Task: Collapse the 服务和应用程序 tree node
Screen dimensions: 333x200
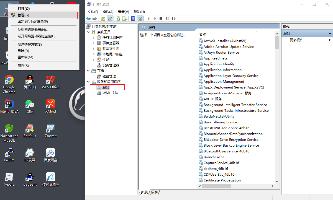Action: pyautogui.click(x=88, y=82)
